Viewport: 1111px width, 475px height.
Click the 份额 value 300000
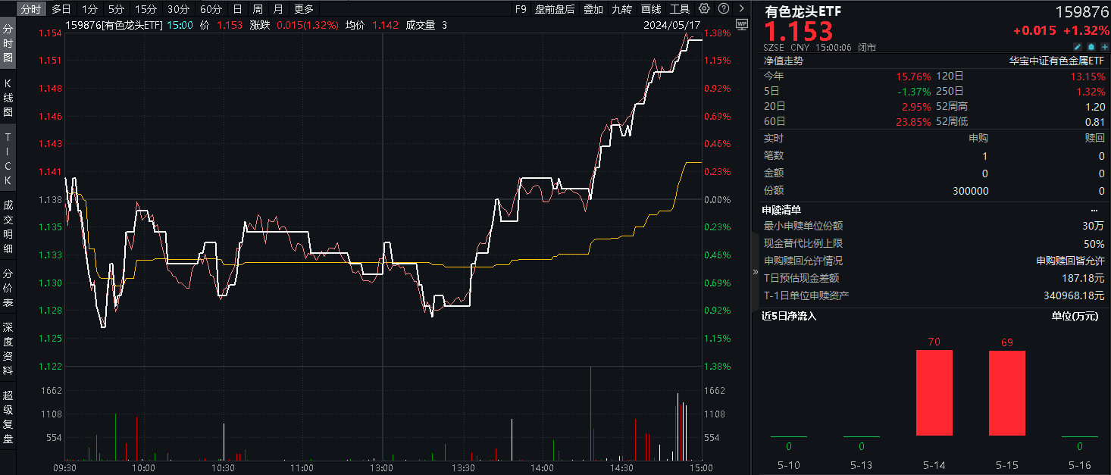pos(971,191)
